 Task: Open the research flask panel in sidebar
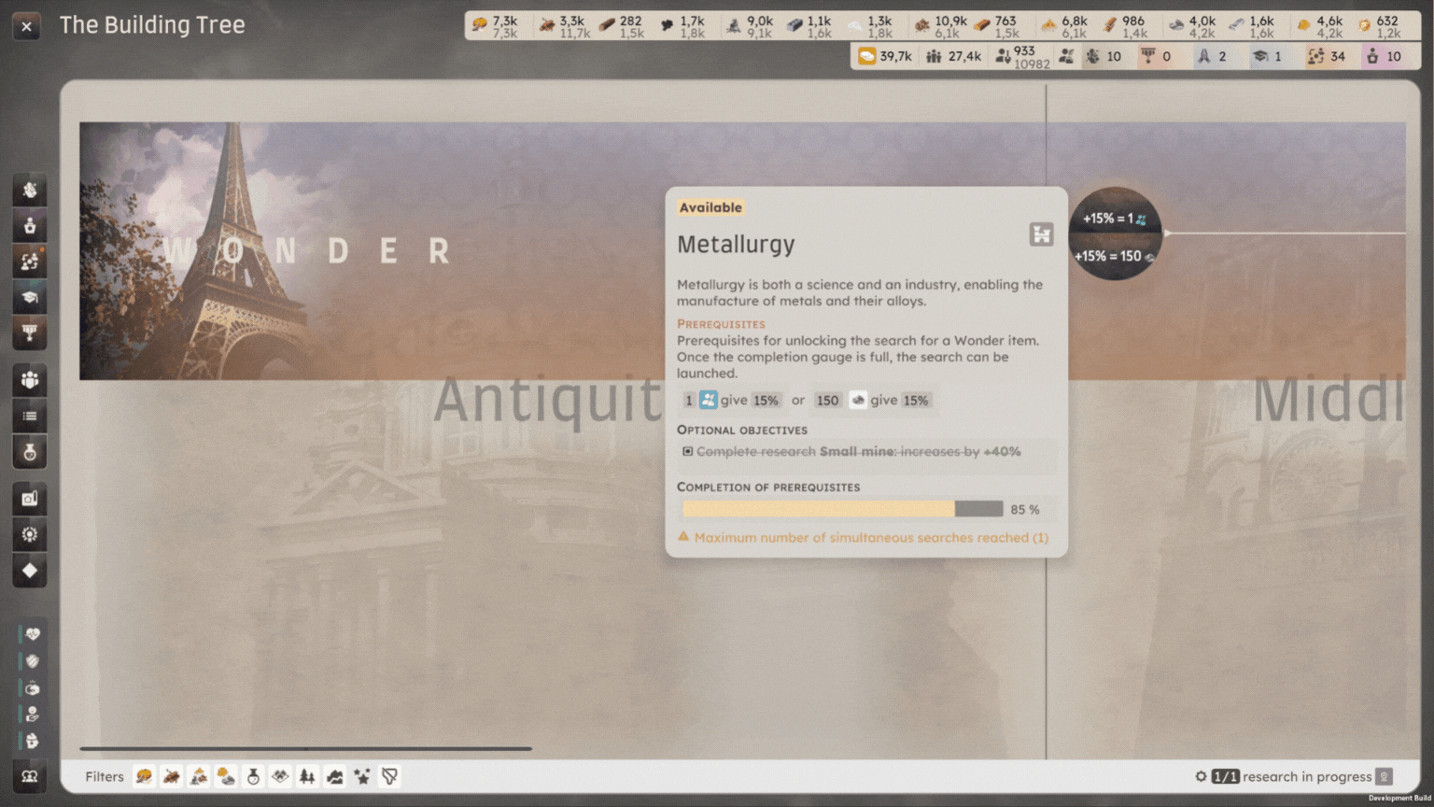point(29,452)
